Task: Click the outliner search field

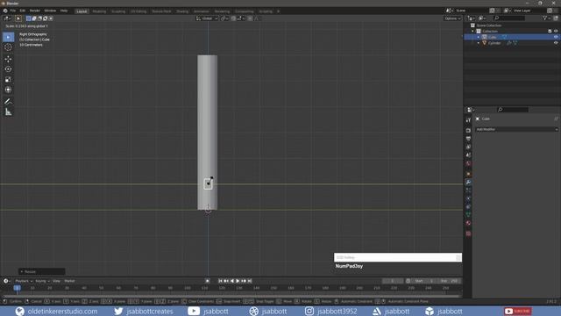Action: [x=509, y=18]
